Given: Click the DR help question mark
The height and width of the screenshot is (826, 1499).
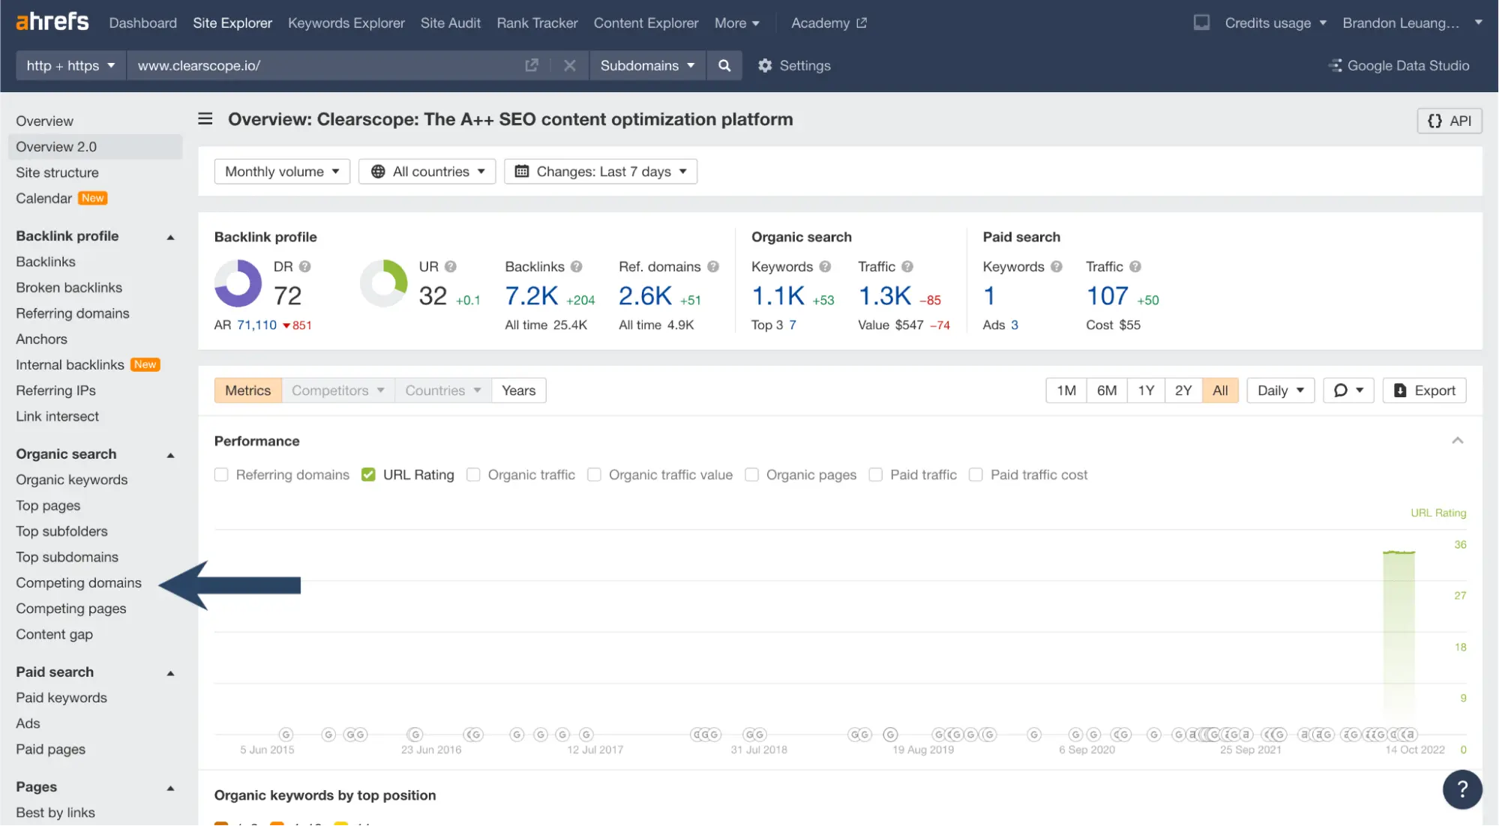Looking at the screenshot, I should [x=304, y=267].
